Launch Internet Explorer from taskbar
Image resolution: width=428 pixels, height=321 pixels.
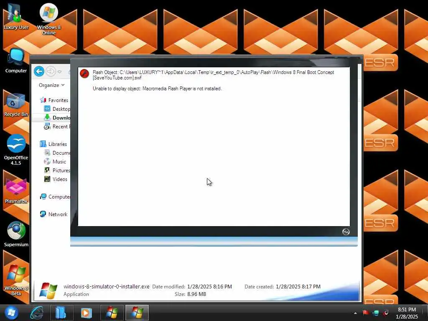tap(37, 313)
